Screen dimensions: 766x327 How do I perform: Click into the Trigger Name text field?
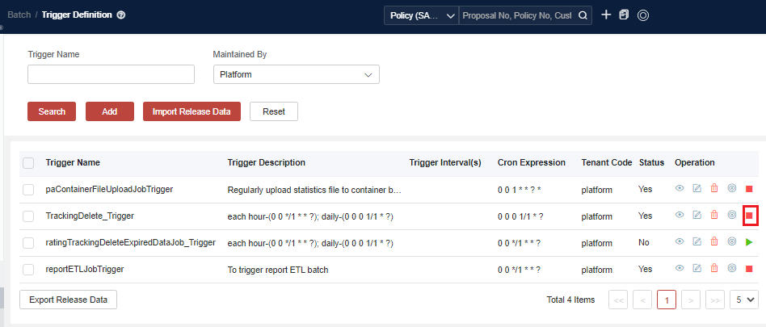tap(111, 74)
